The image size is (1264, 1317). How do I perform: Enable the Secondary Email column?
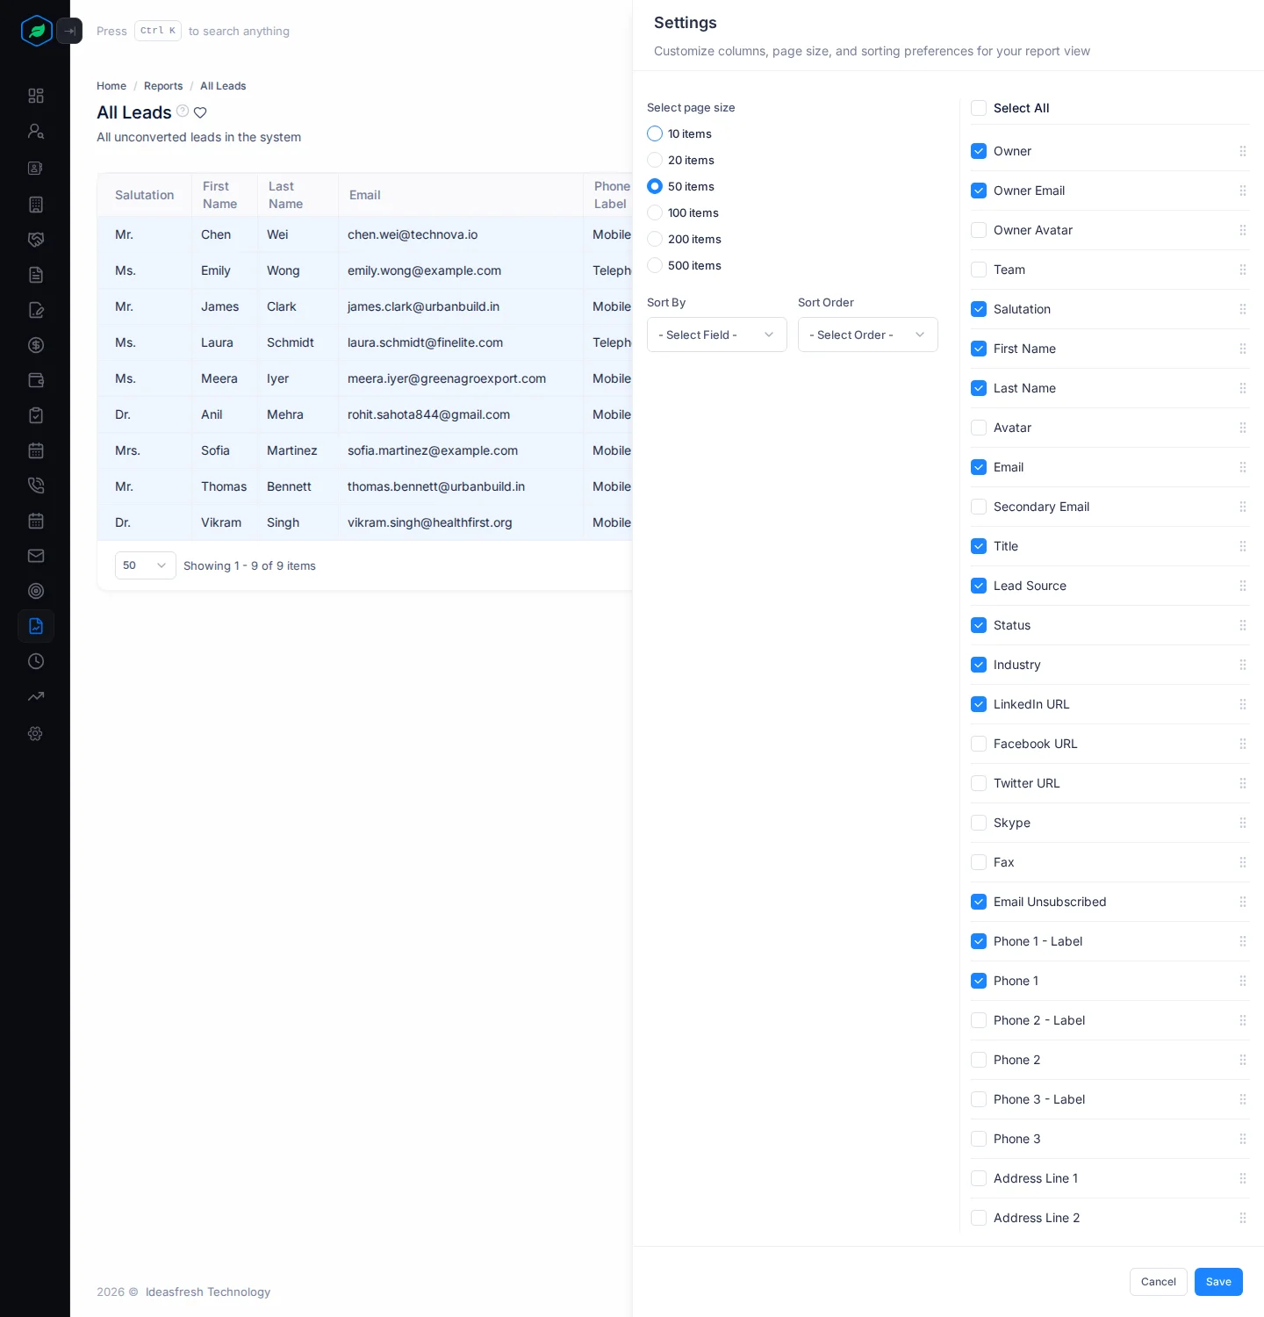[x=979, y=507]
